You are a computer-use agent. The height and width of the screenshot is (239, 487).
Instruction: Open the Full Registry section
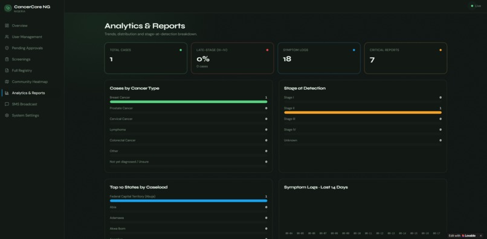(x=32, y=70)
